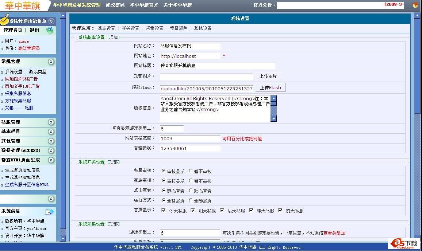Screen dimensions: 422x251
Task: Uncheck the 今天私服 checkbox
Action: [164, 210]
